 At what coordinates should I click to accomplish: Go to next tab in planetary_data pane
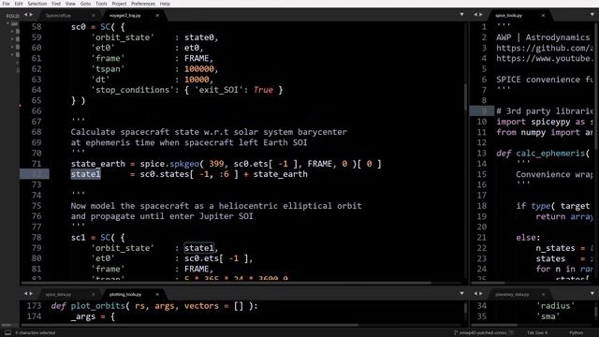(x=481, y=294)
